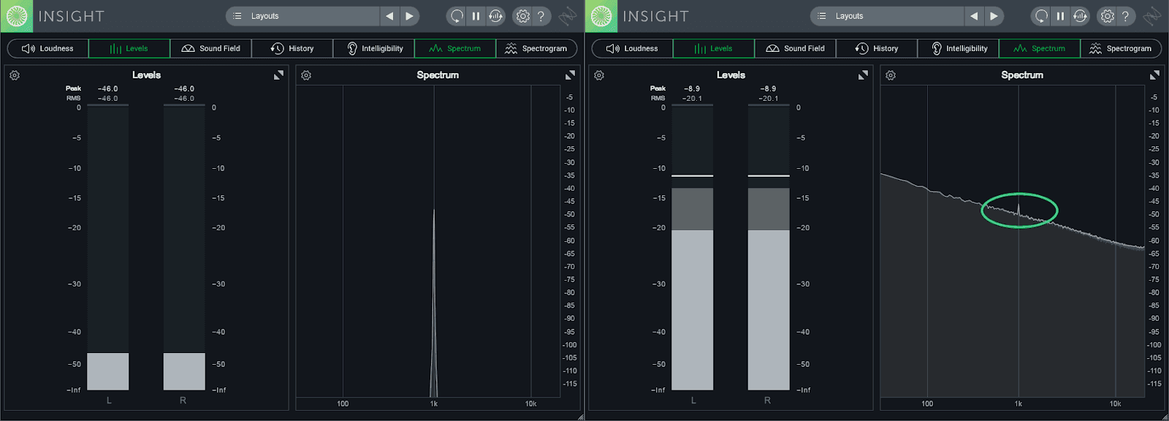Click the 10k frequency label in left Spectrum

pos(531,403)
